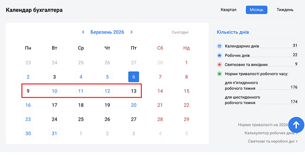Screen dimensions: 305x155
Task: Open the Норми тривалості на 2026 link
Action: pyautogui.click(x=263, y=125)
